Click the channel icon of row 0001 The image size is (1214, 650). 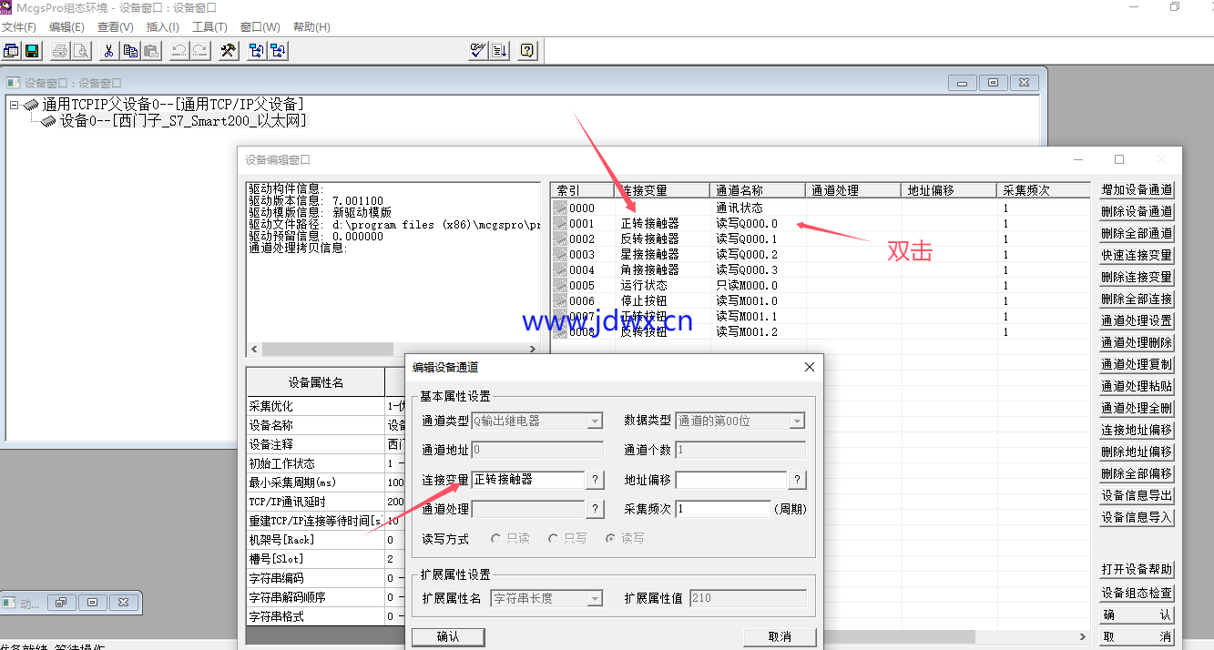click(561, 224)
